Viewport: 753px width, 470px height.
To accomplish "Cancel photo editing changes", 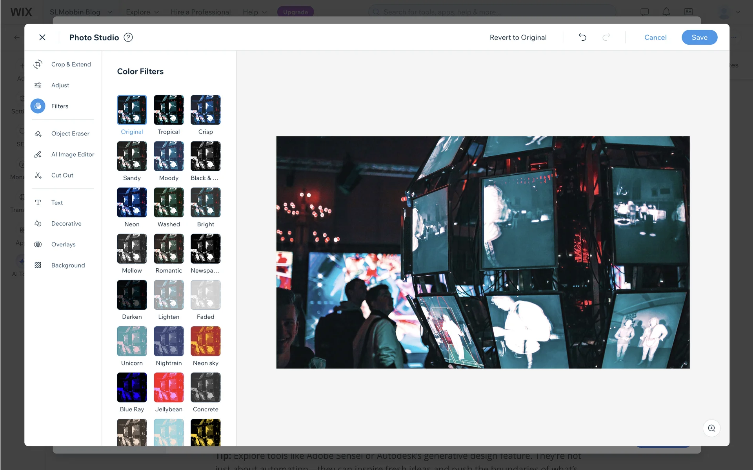I will click(x=655, y=37).
